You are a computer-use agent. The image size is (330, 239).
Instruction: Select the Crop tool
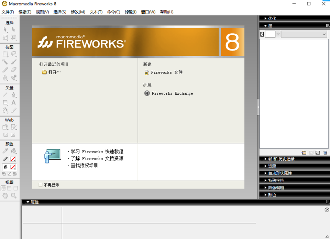point(14,37)
